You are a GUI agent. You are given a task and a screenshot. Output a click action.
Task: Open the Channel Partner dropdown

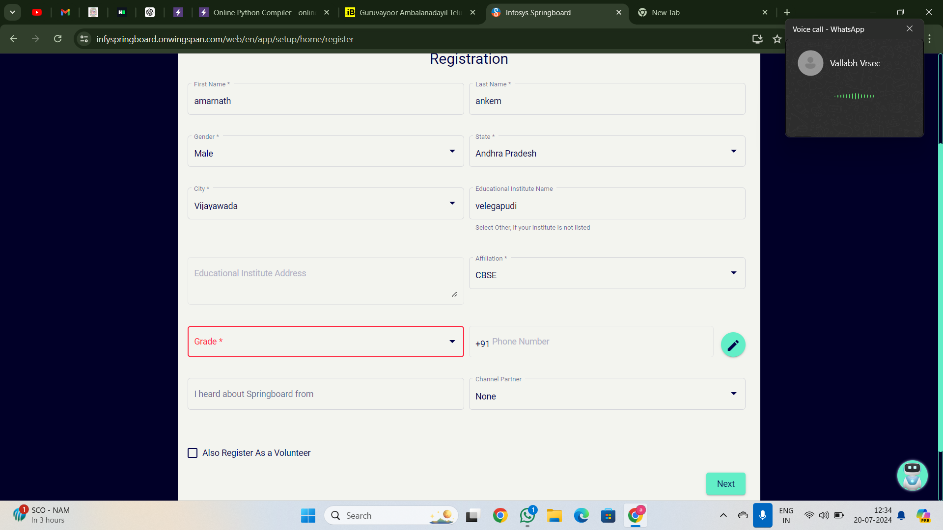(607, 394)
